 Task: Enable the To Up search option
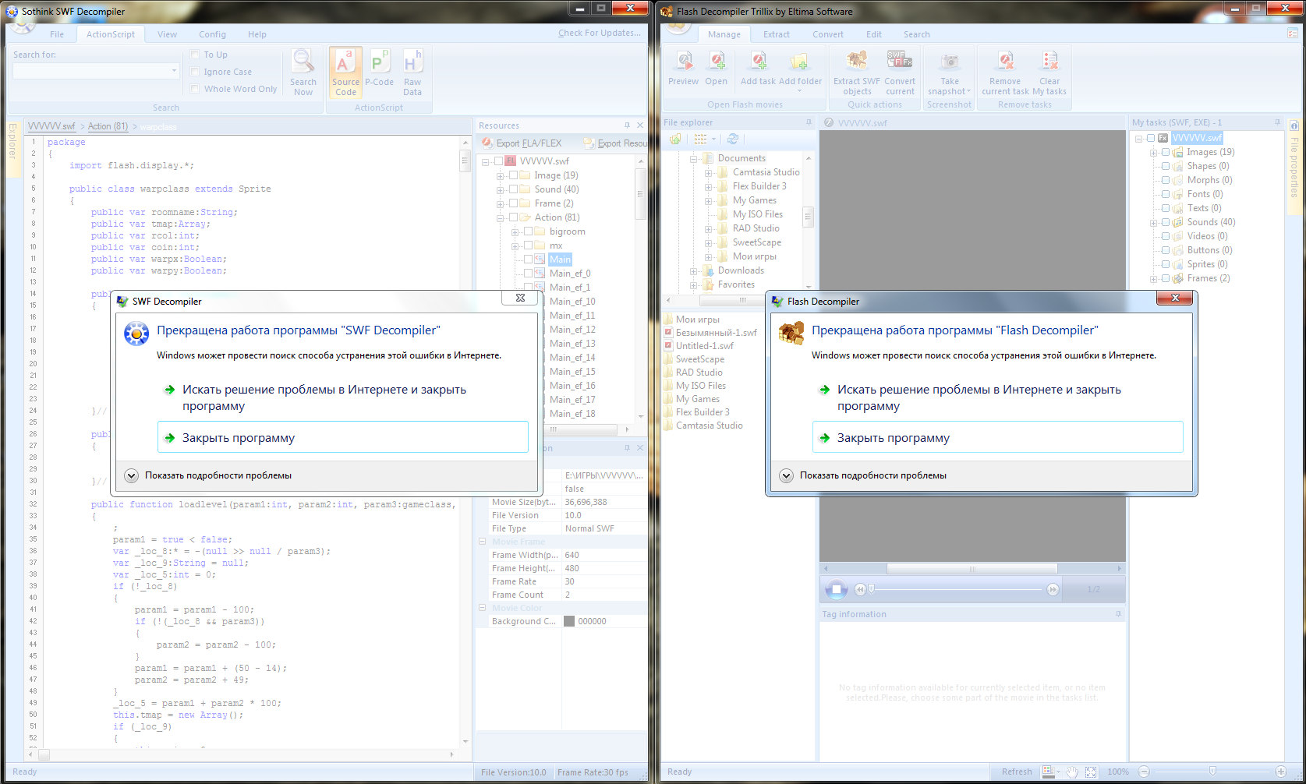[195, 55]
